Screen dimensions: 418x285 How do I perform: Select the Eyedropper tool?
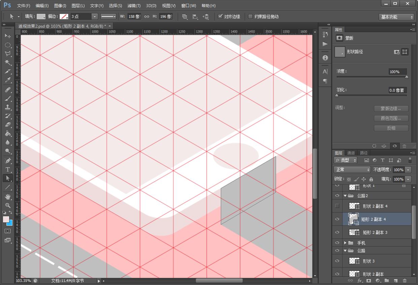8,80
